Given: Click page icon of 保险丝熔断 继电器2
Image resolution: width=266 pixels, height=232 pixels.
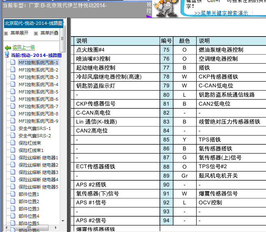Looking at the screenshot, I should (x=13, y=165).
